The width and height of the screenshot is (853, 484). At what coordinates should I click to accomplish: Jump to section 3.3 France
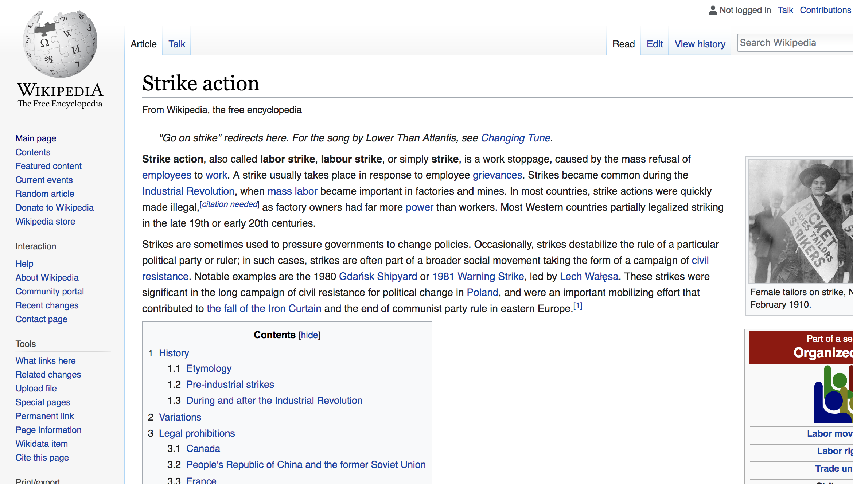tap(201, 480)
